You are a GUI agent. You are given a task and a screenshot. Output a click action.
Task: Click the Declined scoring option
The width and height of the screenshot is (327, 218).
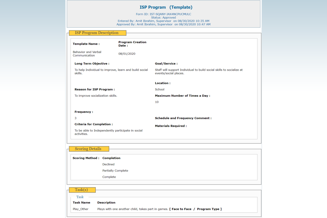108,164
